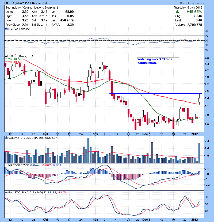Click the Thursday 5-Jan-2012 date

[x=188, y=7]
